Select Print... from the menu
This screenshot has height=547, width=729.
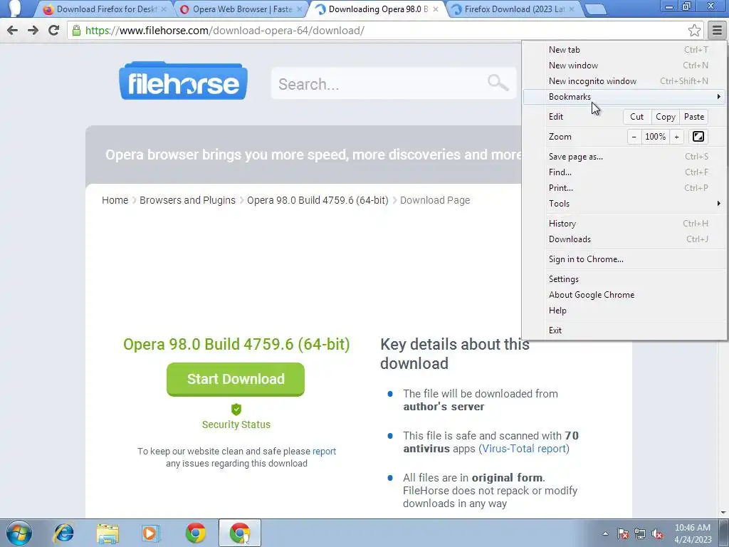tap(624, 188)
